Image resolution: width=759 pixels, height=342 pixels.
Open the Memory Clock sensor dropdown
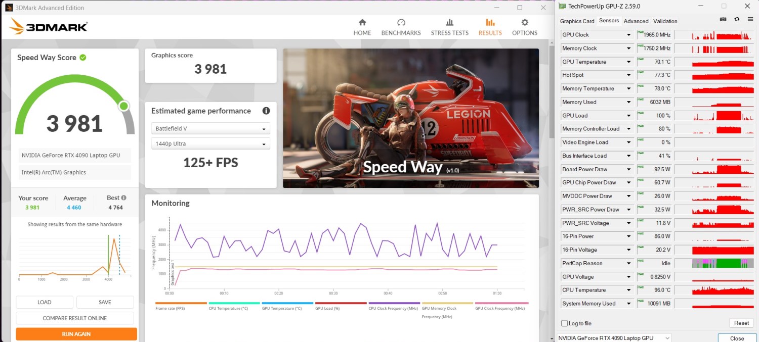628,48
